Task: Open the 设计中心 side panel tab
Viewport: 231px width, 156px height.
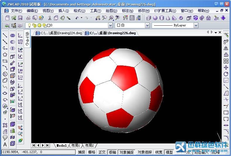Action: tap(27, 39)
